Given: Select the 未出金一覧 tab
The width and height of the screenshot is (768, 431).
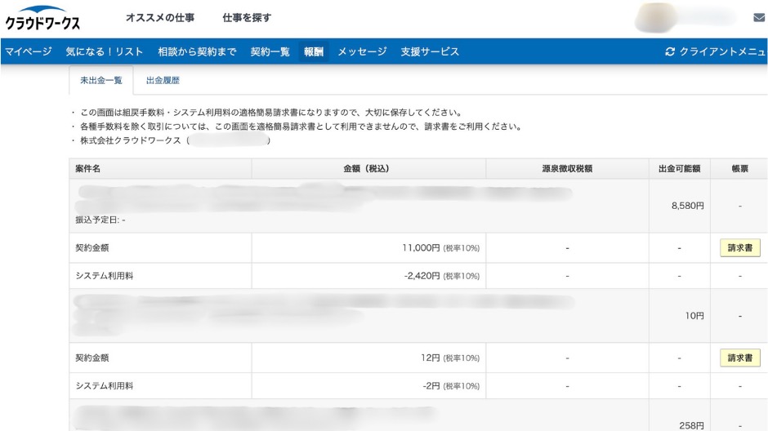Looking at the screenshot, I should [x=101, y=81].
